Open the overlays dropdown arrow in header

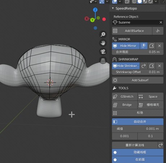(120, 1)
